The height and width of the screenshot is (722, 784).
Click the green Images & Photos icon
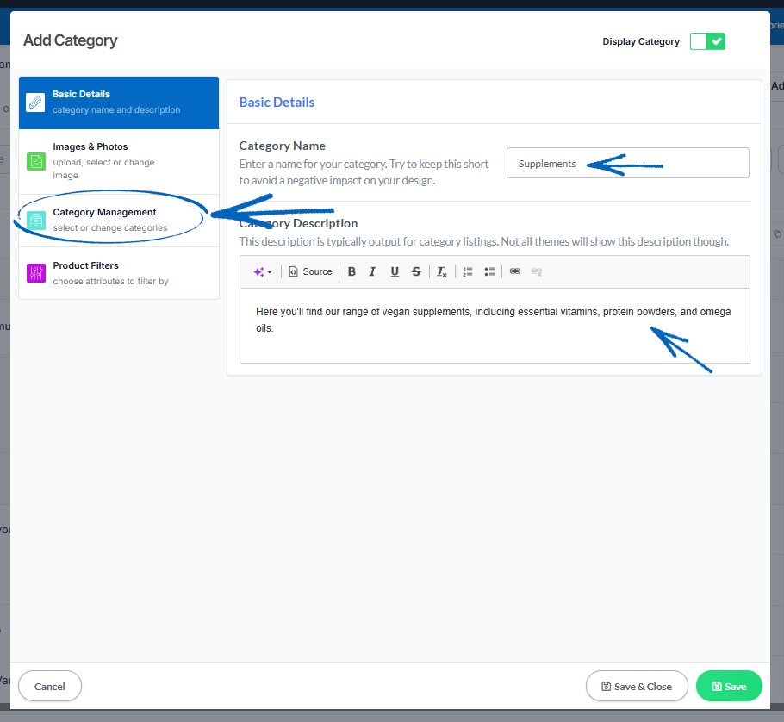(x=36, y=161)
